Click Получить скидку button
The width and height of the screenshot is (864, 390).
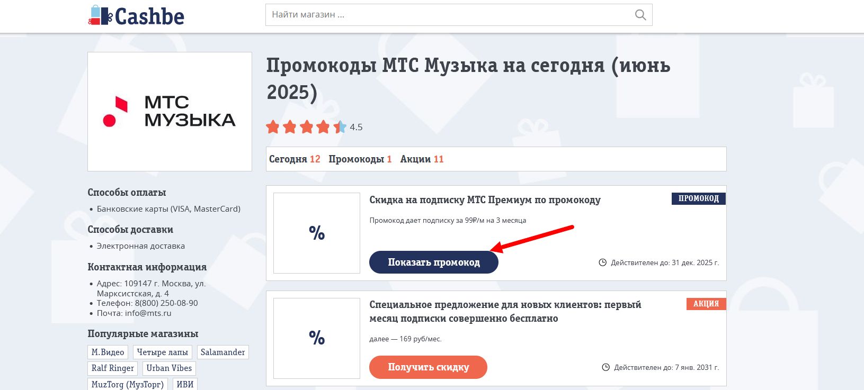pos(428,367)
